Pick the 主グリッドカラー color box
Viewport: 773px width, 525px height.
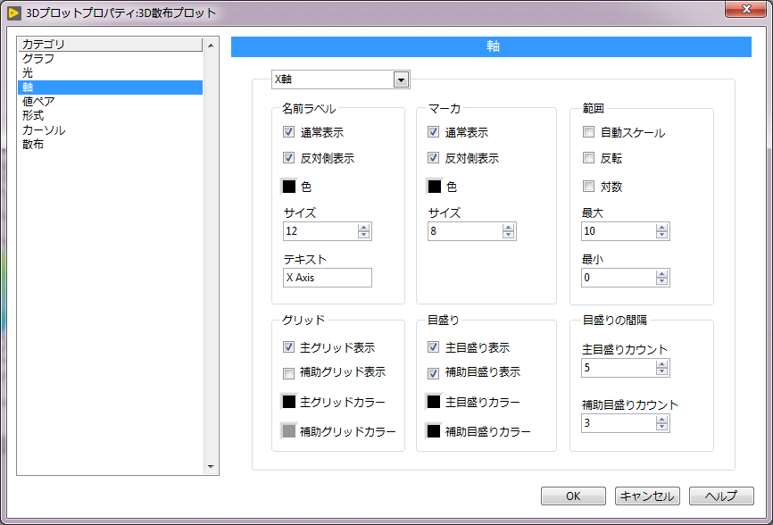pyautogui.click(x=289, y=402)
